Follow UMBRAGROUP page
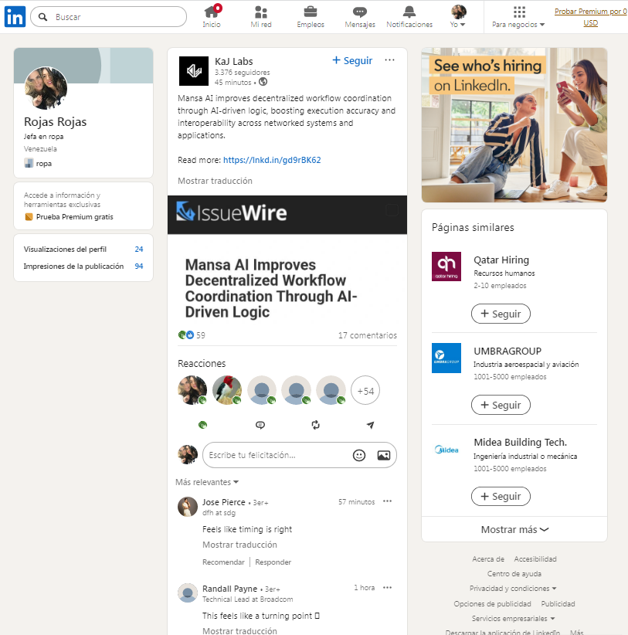The image size is (628, 635). pos(501,405)
